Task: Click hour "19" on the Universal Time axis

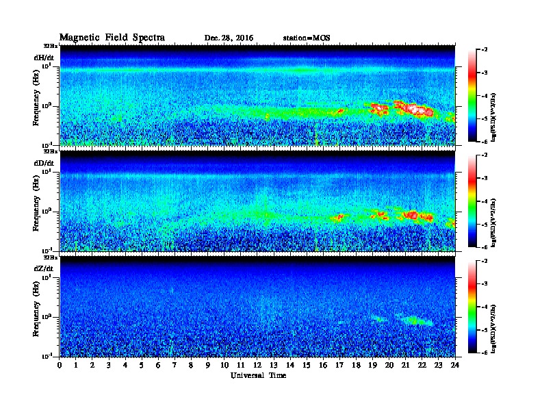Action: point(372,365)
